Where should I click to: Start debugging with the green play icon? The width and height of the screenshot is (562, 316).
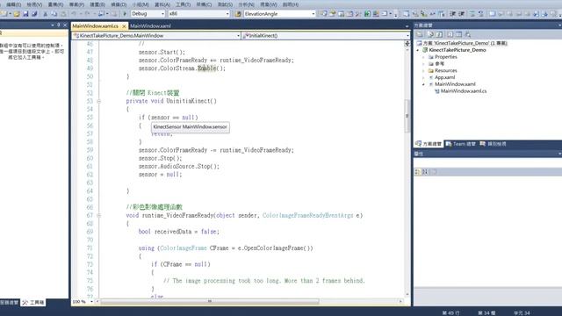click(x=125, y=14)
